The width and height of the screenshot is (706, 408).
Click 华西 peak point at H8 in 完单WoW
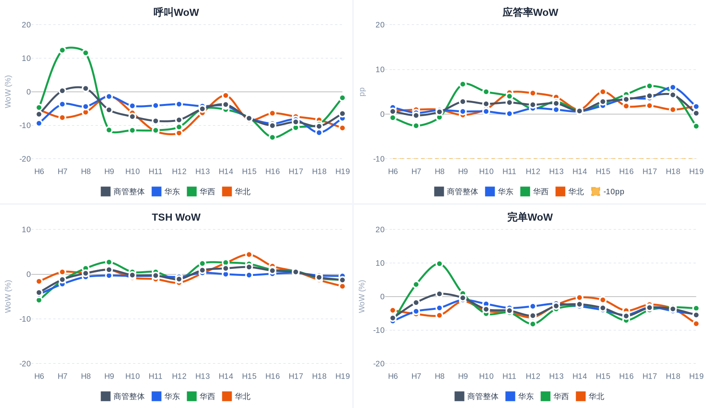click(439, 264)
